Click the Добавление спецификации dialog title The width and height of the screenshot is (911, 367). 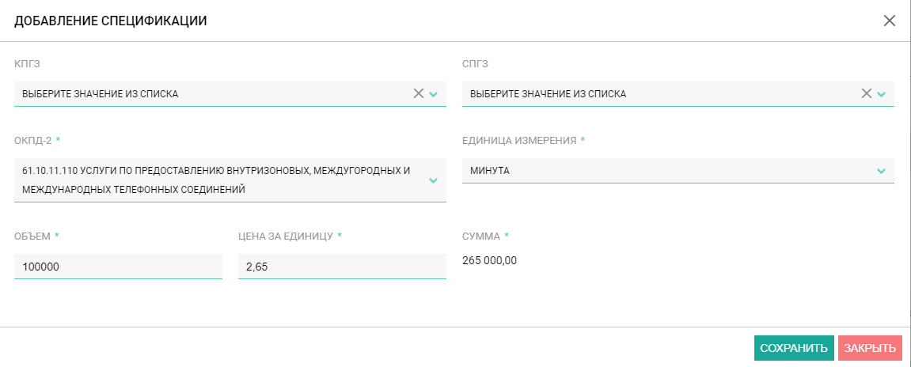point(110,21)
